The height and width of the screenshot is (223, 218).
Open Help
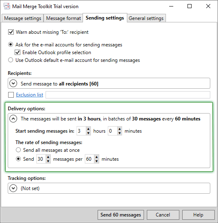pos(198,215)
